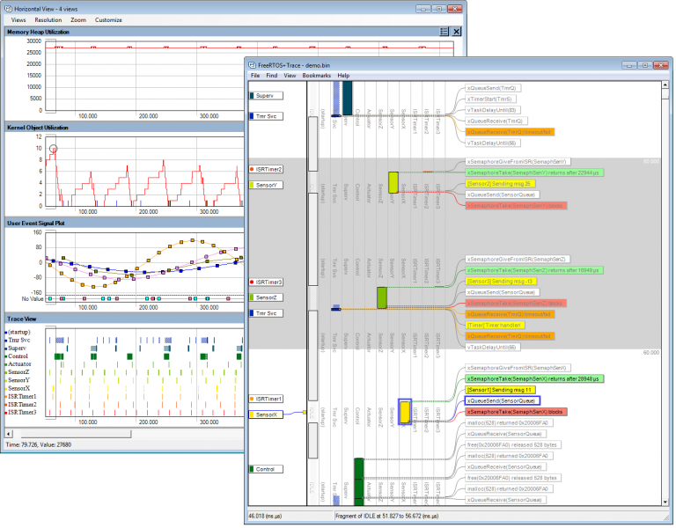The width and height of the screenshot is (676, 528).
Task: Click the scroll-down arrow of trace scrollbar
Action: pos(666,502)
